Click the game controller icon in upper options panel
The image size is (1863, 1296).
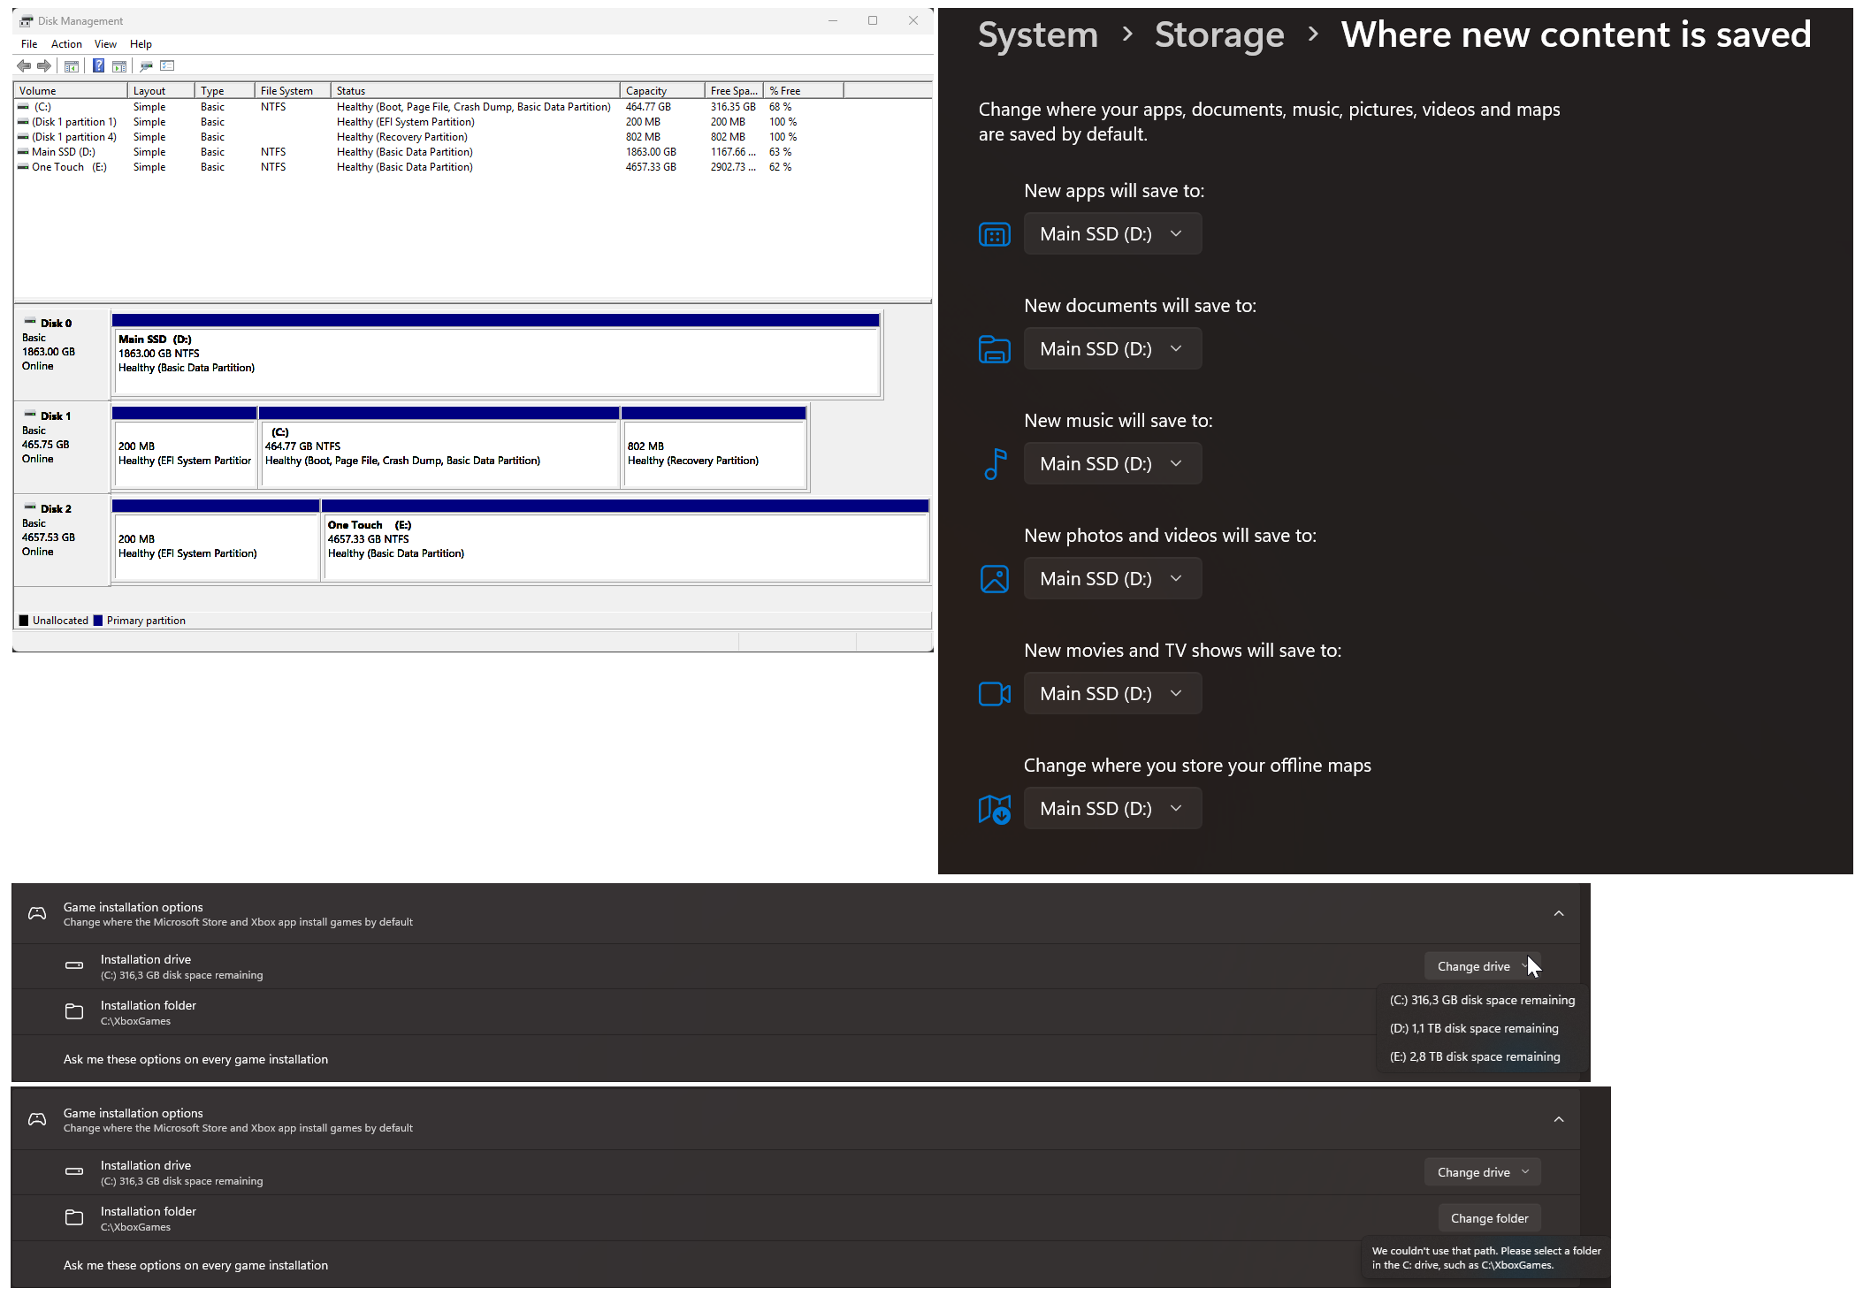tap(37, 913)
